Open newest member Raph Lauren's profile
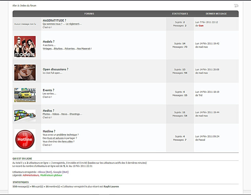 [x=111, y=187]
